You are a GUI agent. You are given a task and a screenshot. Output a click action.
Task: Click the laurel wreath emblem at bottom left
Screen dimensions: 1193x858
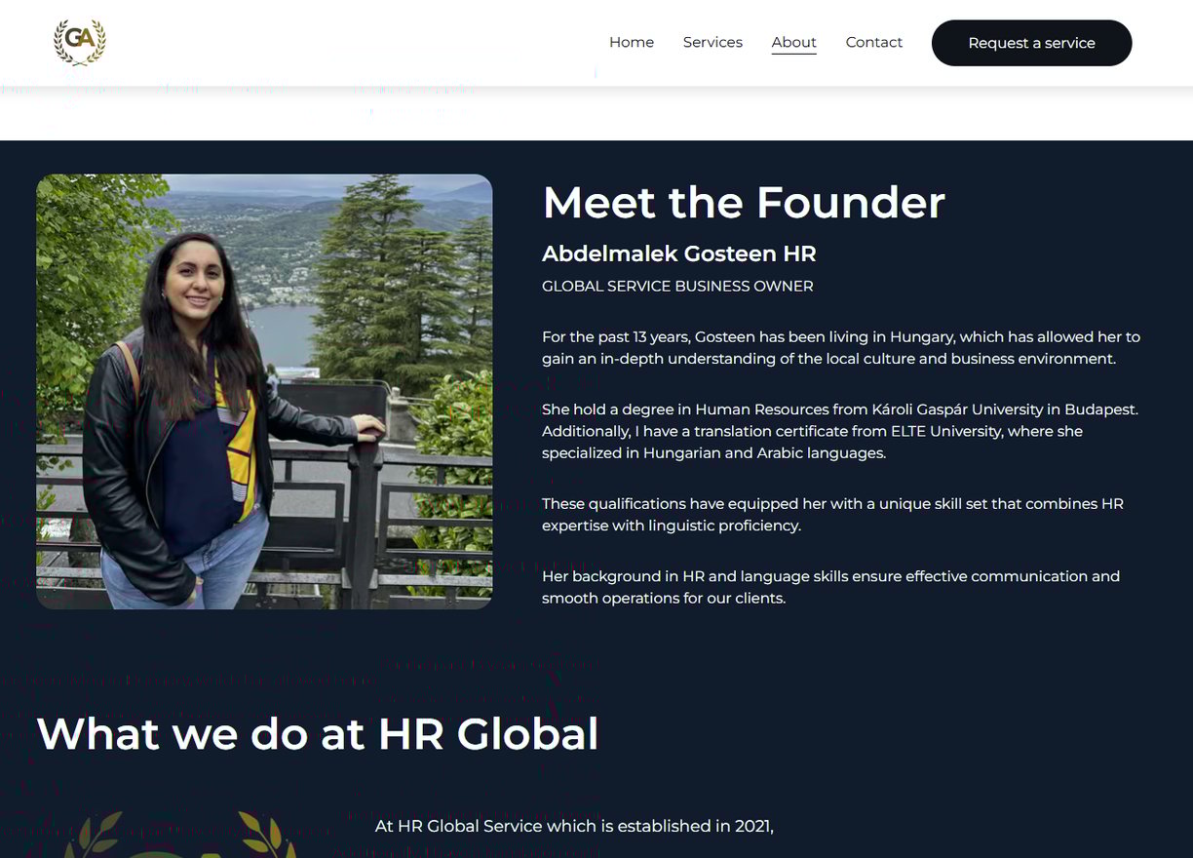tap(180, 835)
